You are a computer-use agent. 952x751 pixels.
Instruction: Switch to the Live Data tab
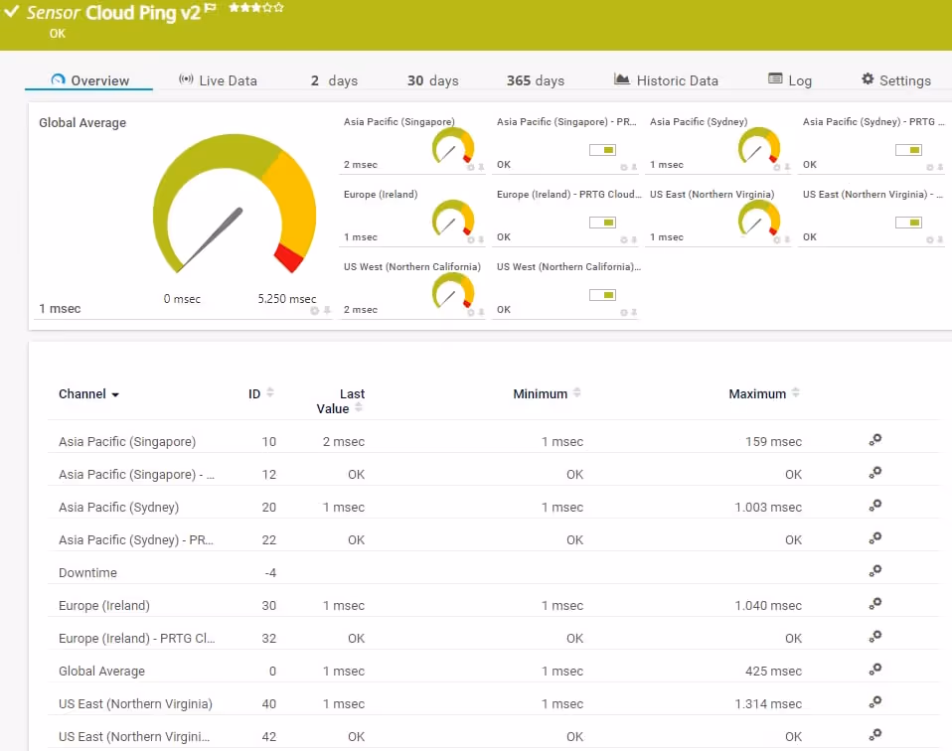(218, 80)
